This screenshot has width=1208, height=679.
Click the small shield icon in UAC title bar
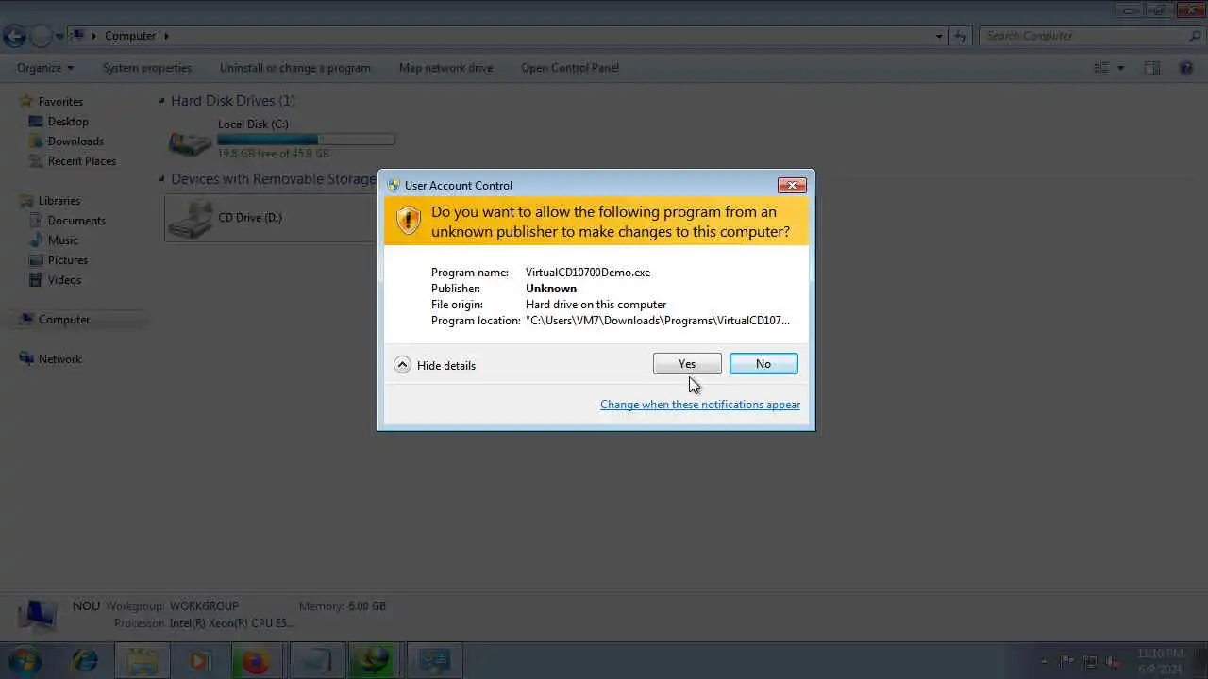coord(394,186)
